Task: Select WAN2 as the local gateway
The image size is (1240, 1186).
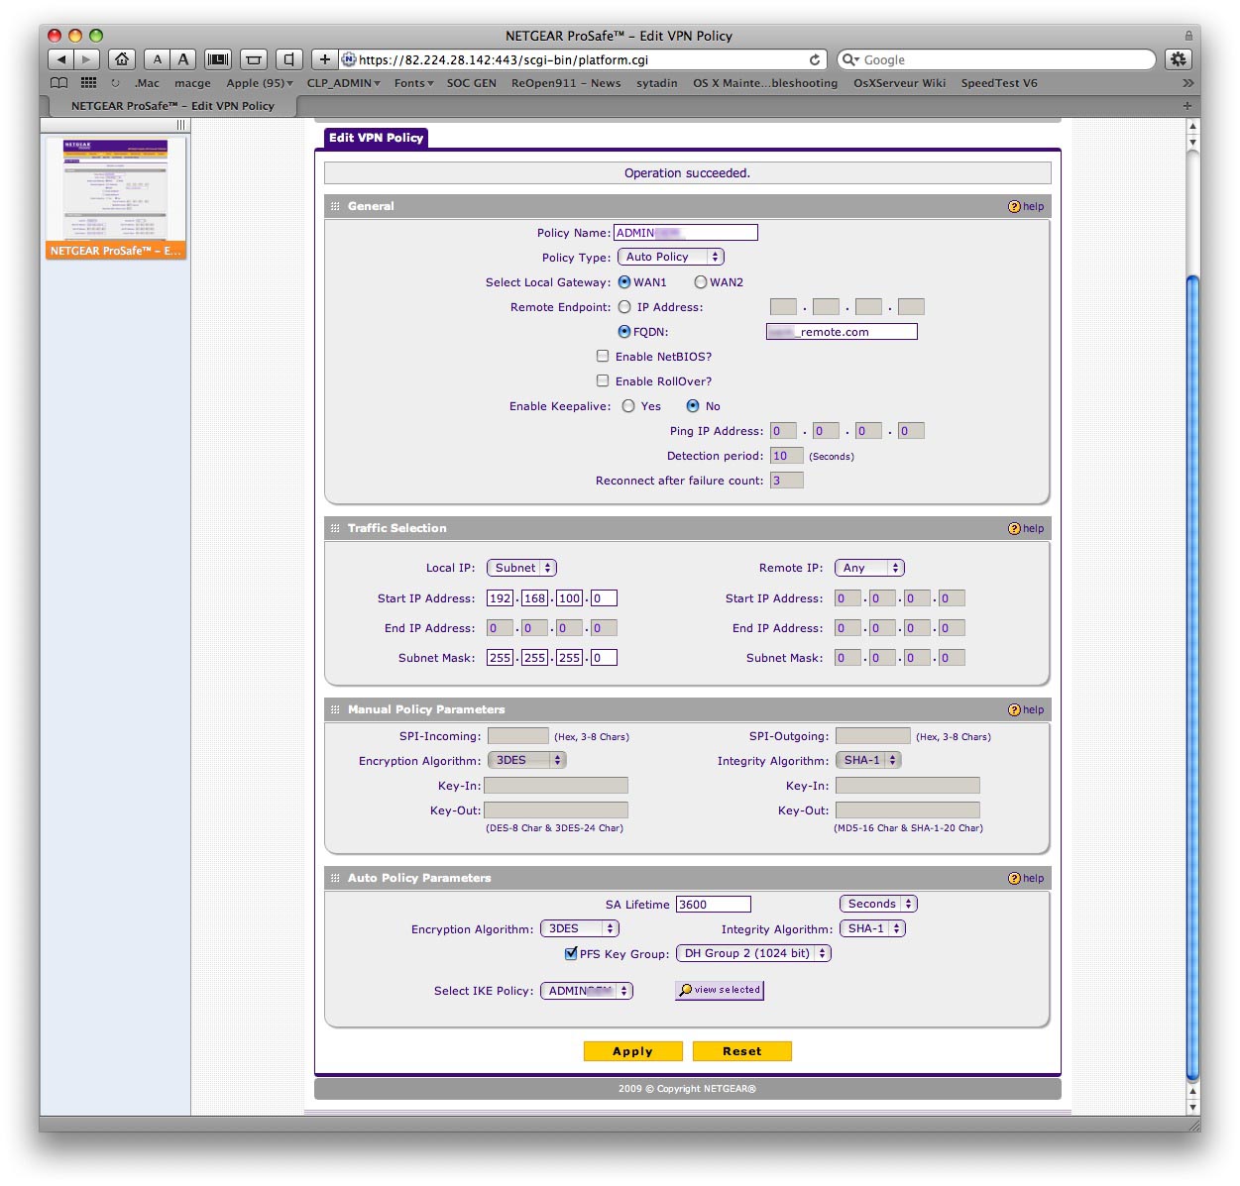Action: click(x=701, y=282)
